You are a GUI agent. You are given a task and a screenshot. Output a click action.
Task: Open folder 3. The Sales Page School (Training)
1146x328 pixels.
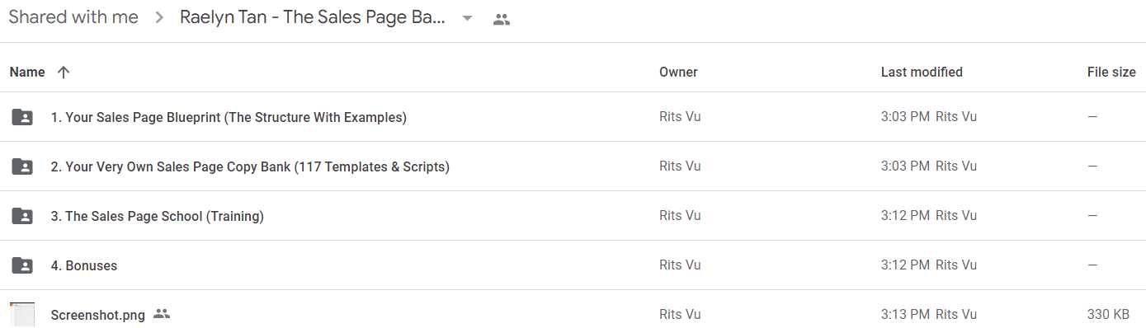[157, 216]
